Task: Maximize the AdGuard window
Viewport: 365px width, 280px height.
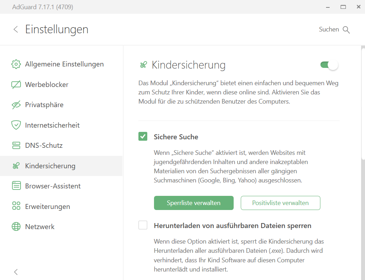Action: [343, 7]
